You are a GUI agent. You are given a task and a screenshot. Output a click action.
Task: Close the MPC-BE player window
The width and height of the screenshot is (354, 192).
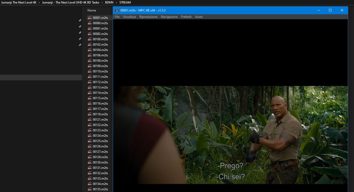[x=342, y=10]
